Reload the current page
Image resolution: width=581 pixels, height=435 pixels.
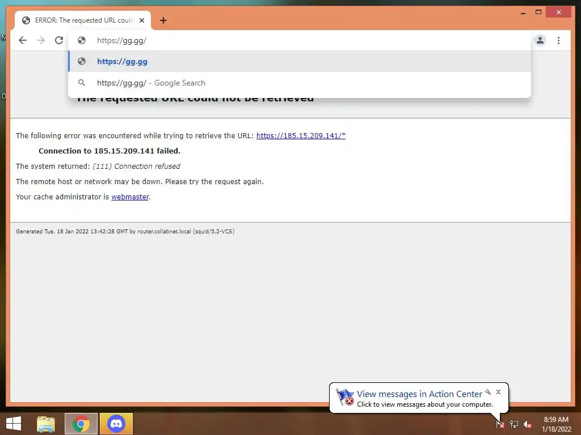[59, 40]
